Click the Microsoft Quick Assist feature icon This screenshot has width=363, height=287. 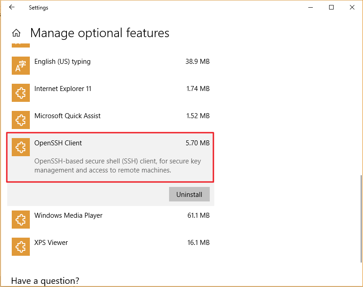coord(20,120)
